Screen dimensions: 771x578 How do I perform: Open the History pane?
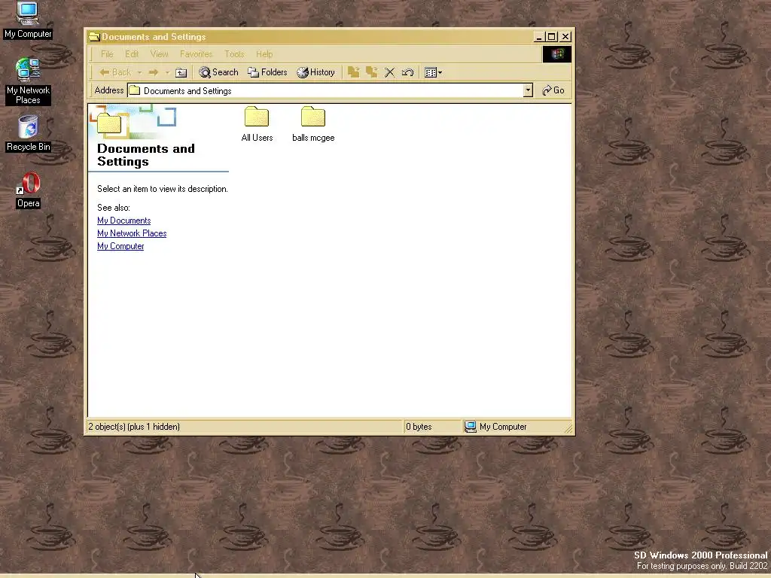tap(315, 72)
